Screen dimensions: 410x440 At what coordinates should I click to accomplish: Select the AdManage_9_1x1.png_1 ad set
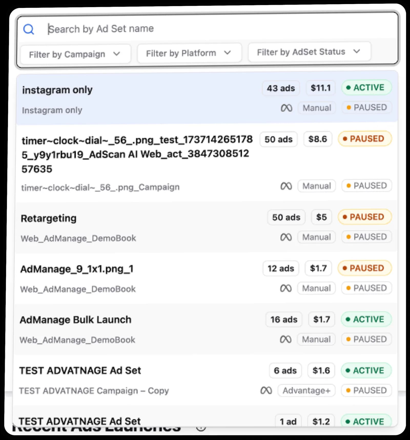click(207, 278)
